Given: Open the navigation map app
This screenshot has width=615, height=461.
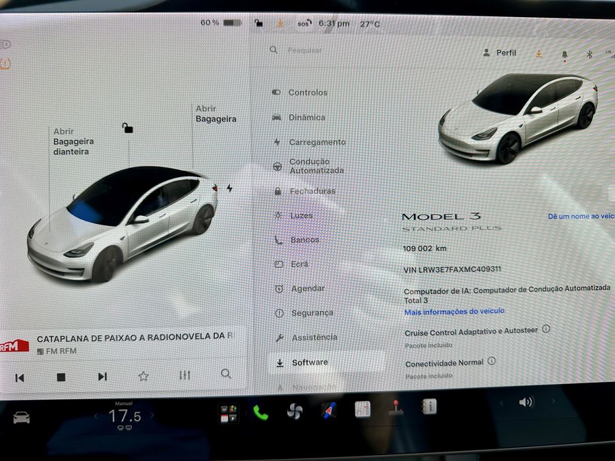Looking at the screenshot, I should 329,410.
